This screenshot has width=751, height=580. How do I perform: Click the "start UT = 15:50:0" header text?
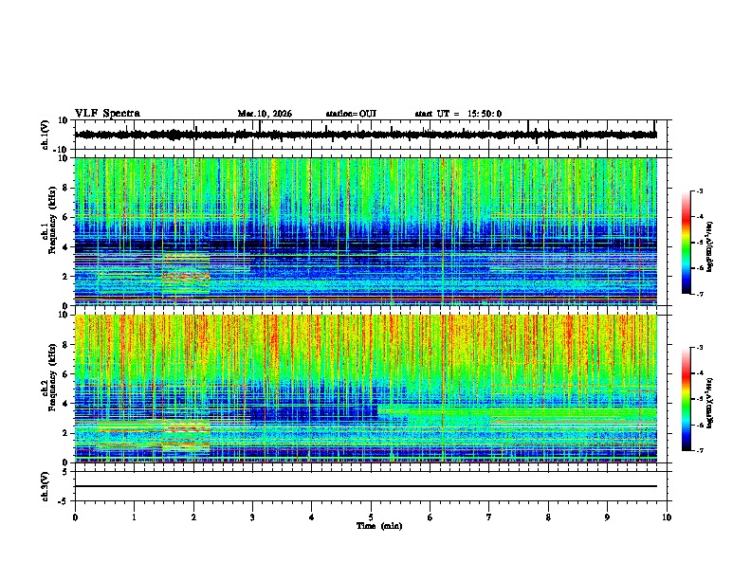click(x=458, y=114)
